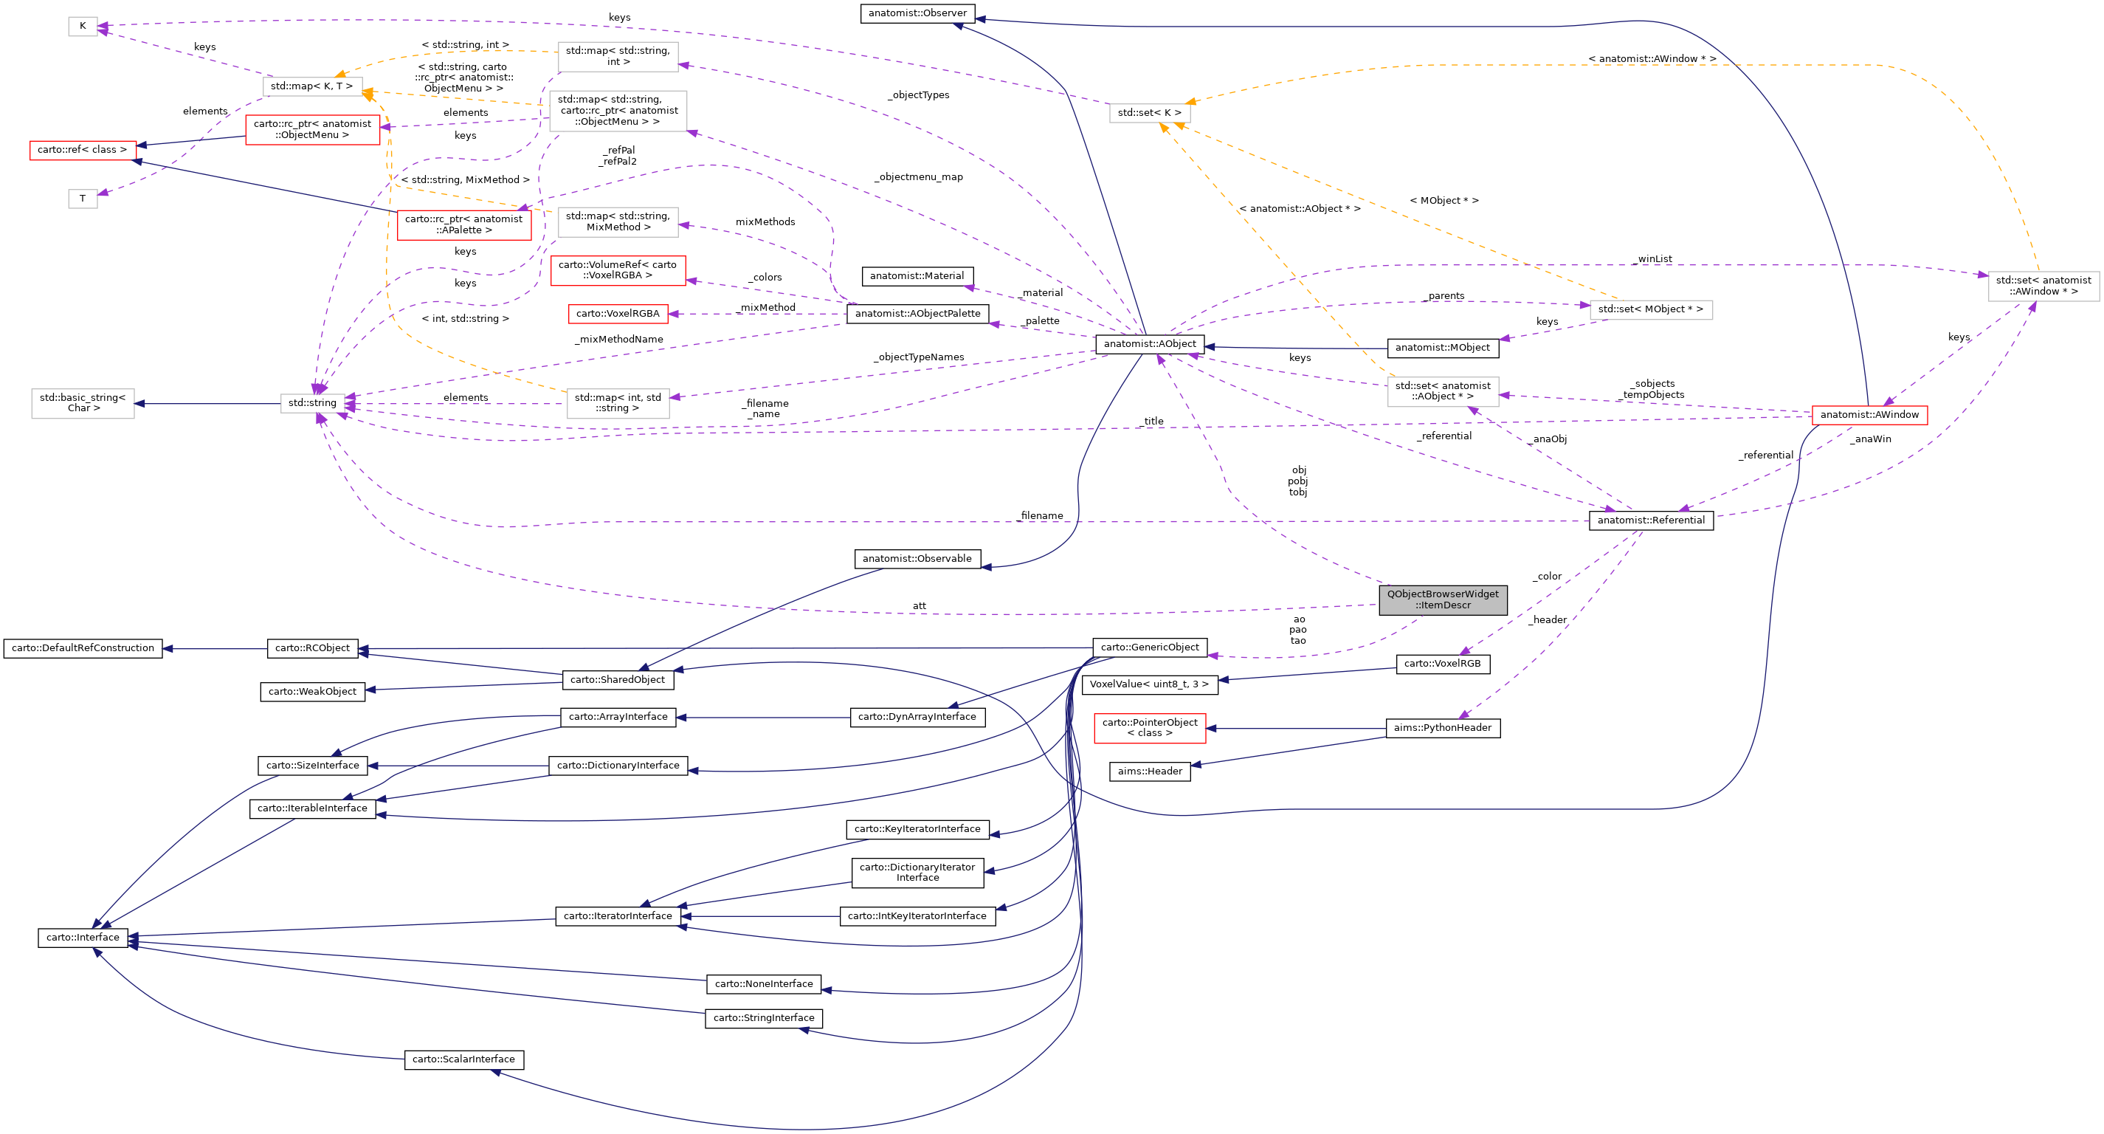Select the std::map< int, std::string > node
This screenshot has width=2104, height=1134.
coord(618,404)
